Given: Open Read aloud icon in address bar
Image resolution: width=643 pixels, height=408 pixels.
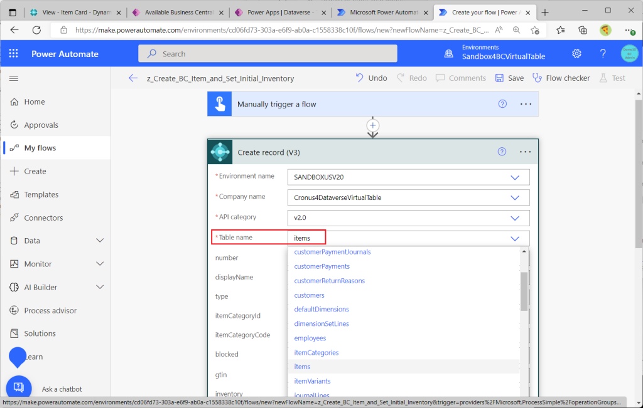Looking at the screenshot, I should click(499, 30).
